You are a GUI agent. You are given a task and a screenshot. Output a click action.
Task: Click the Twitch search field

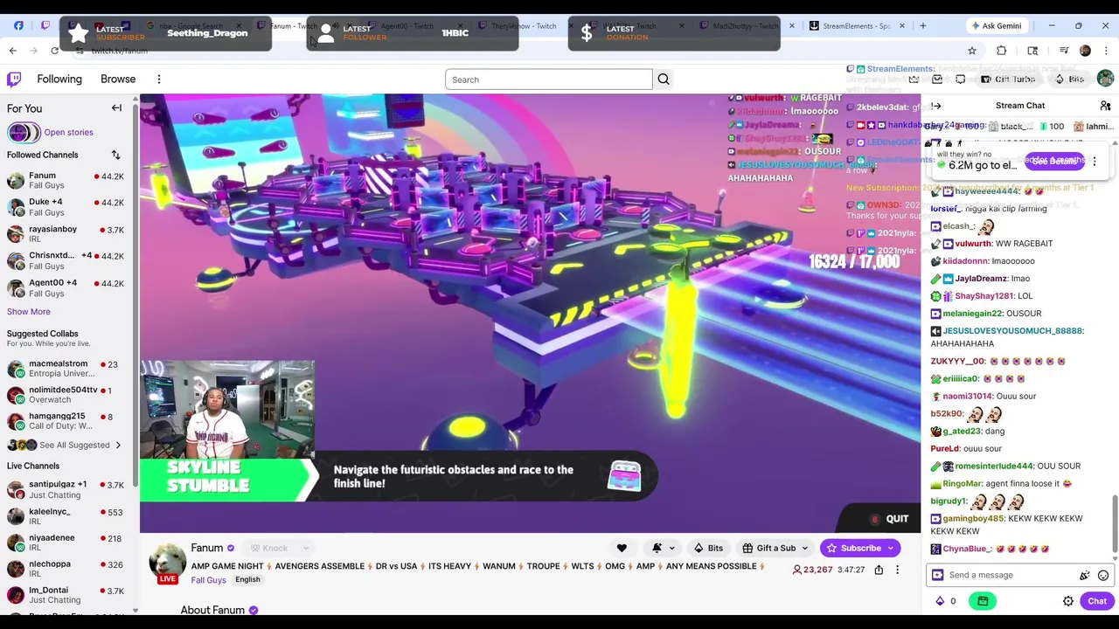[x=549, y=79]
